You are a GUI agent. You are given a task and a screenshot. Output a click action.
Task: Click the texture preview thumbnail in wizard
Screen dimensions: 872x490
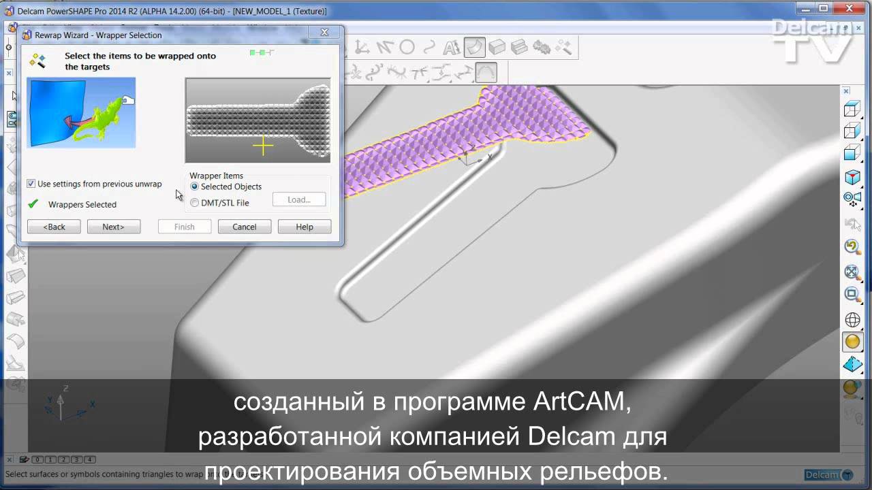coord(258,120)
